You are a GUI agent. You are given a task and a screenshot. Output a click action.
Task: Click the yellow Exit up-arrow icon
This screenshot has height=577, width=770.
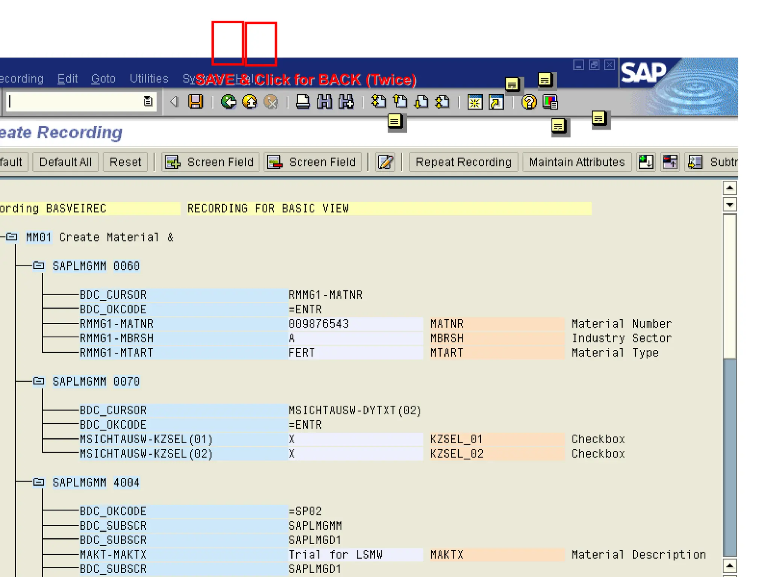[250, 102]
